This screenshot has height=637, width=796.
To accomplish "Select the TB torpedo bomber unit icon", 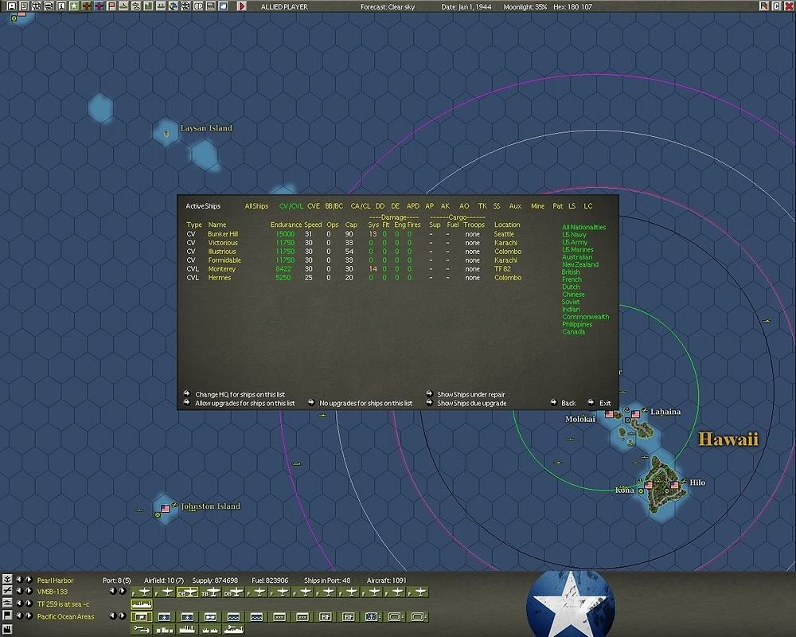I will 211,592.
